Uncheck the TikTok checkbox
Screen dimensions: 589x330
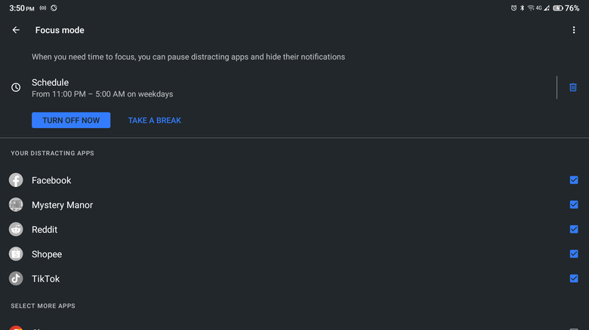pos(574,279)
